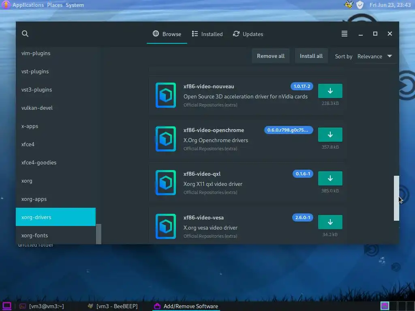Click the show desktop icon in taskbar
415x311 pixels.
tap(6, 306)
